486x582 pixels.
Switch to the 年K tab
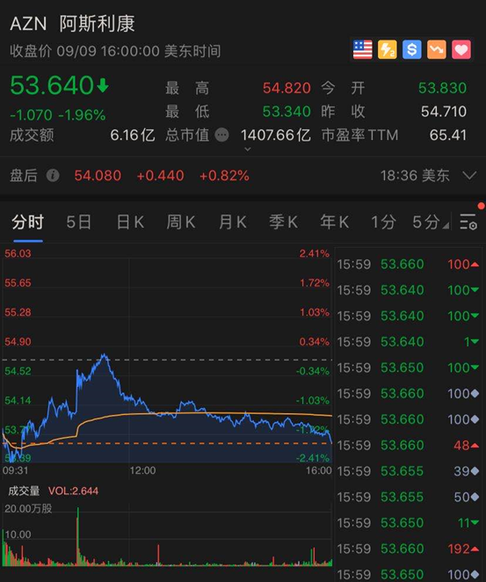click(x=334, y=222)
